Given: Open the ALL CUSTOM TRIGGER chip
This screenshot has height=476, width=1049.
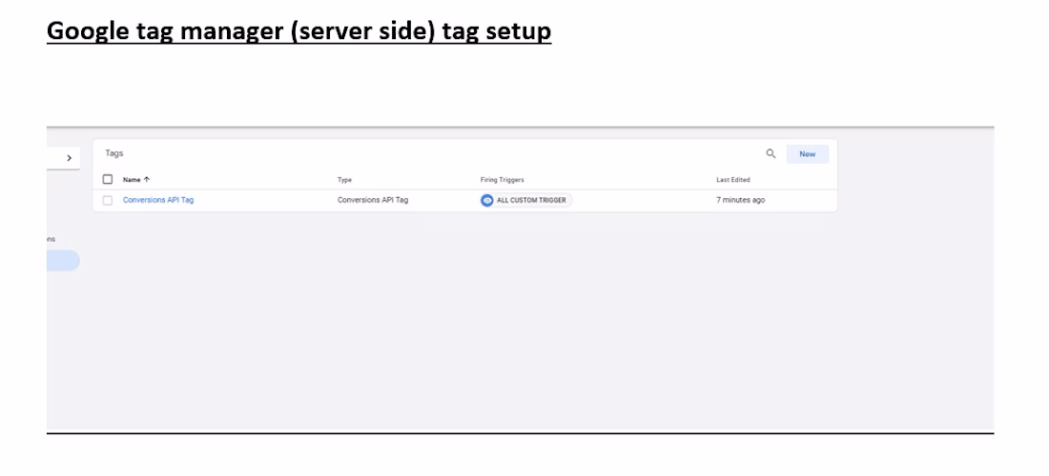Looking at the screenshot, I should [x=526, y=200].
